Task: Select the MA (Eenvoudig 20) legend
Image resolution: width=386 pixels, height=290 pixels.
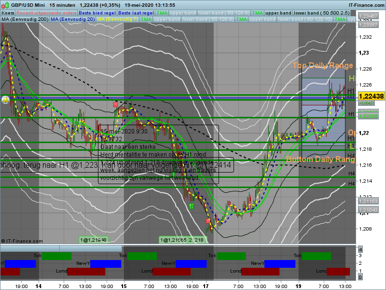Action: point(73,19)
